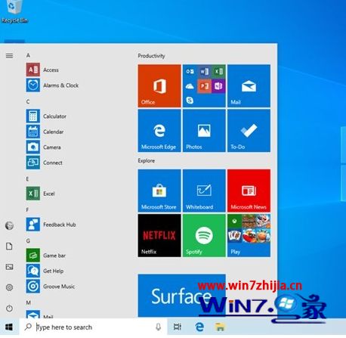Open Task View on the taskbar
The image size is (346, 338).
[x=178, y=327]
